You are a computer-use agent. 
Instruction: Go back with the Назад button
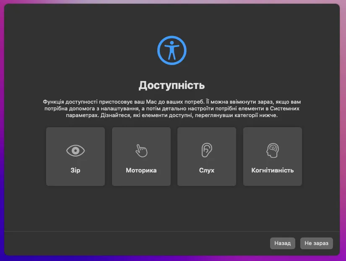click(x=282, y=243)
